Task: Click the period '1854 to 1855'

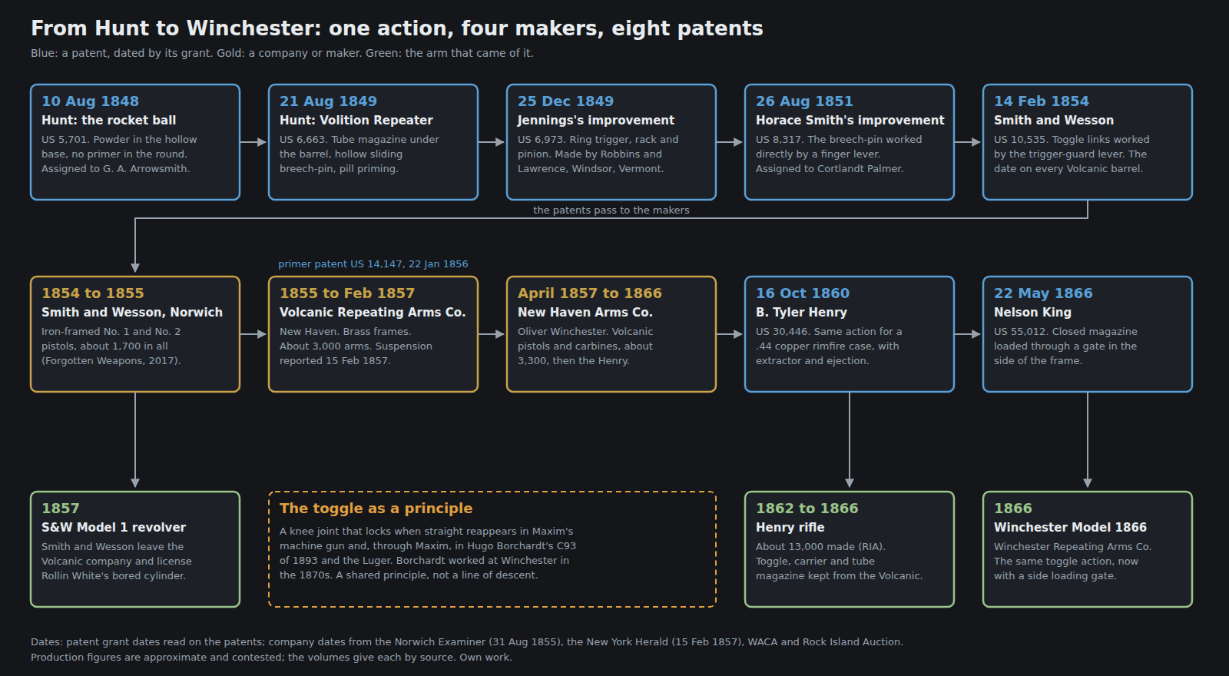Action: click(93, 293)
